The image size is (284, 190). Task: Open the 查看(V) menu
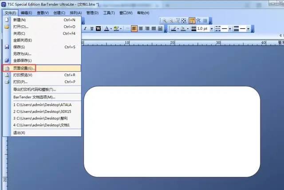tap(43, 13)
